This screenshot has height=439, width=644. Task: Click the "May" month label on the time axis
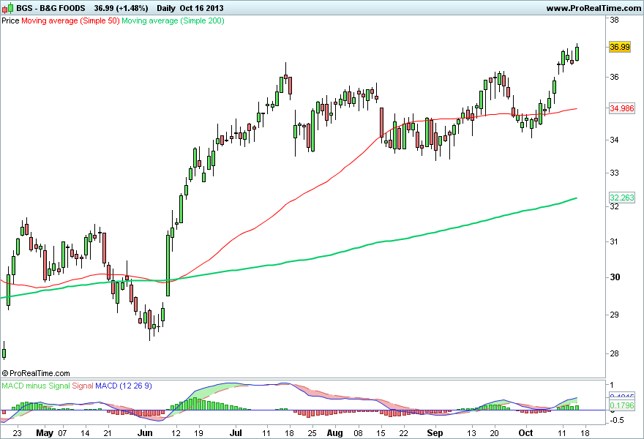[x=45, y=433]
